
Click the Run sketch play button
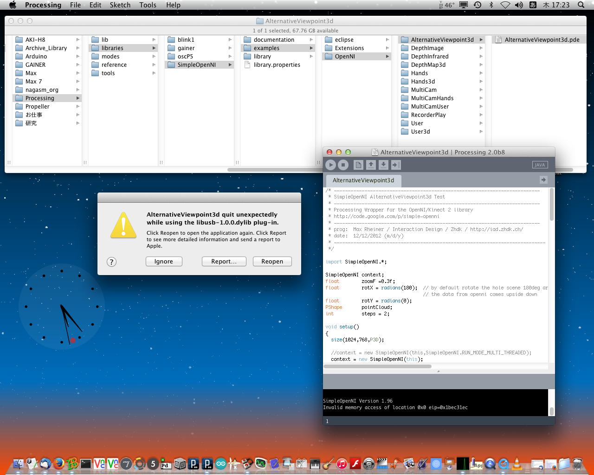click(x=330, y=165)
